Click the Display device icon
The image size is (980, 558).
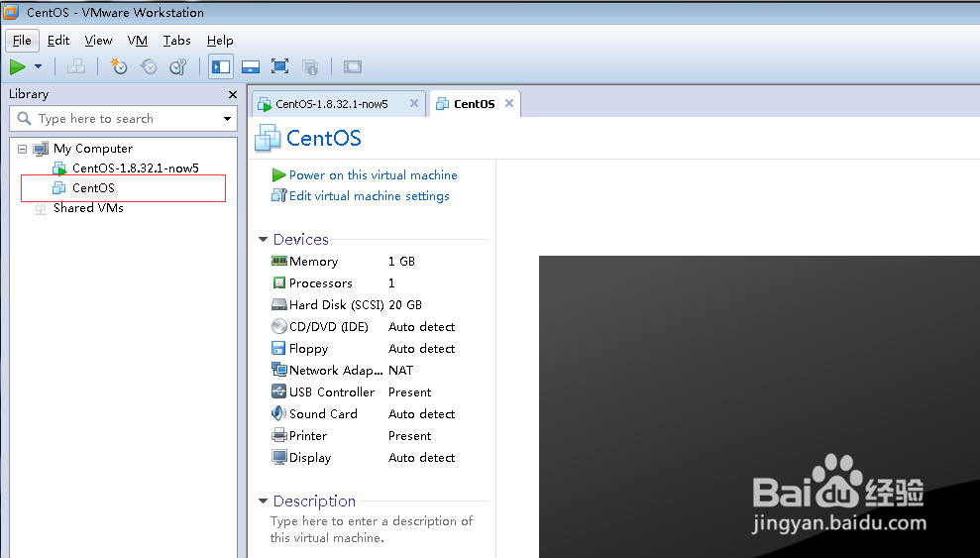278,457
